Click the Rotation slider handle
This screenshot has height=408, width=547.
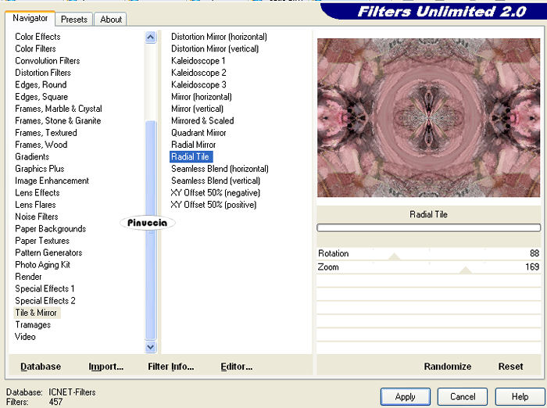(x=394, y=256)
